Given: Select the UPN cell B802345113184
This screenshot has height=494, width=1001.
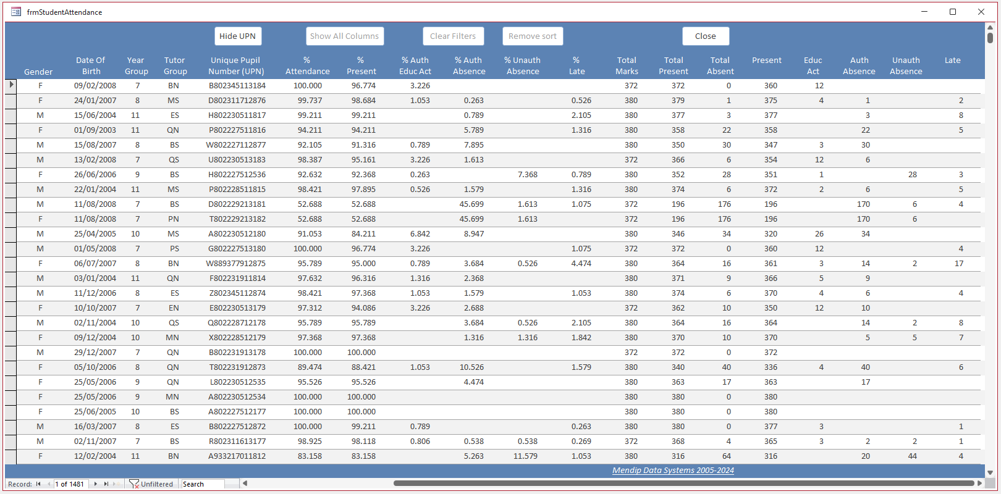Looking at the screenshot, I should [x=237, y=86].
